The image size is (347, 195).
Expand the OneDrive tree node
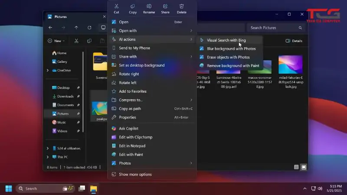[x=48, y=70]
